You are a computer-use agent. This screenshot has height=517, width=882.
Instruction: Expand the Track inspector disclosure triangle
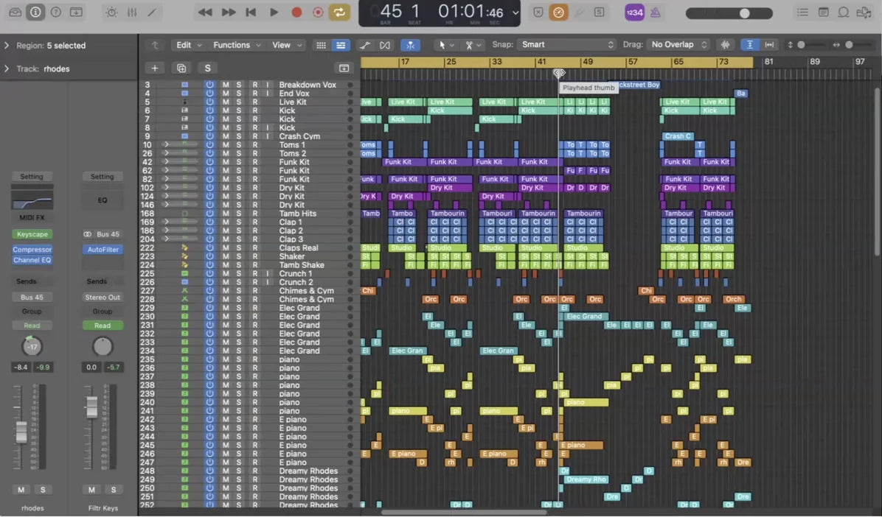[x=6, y=68]
